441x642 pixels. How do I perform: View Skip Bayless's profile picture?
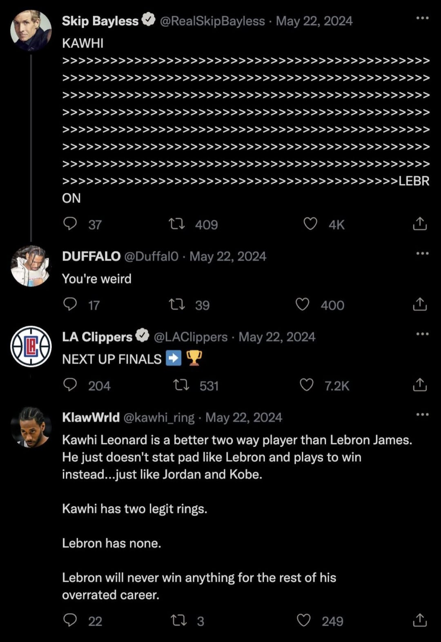pyautogui.click(x=31, y=31)
